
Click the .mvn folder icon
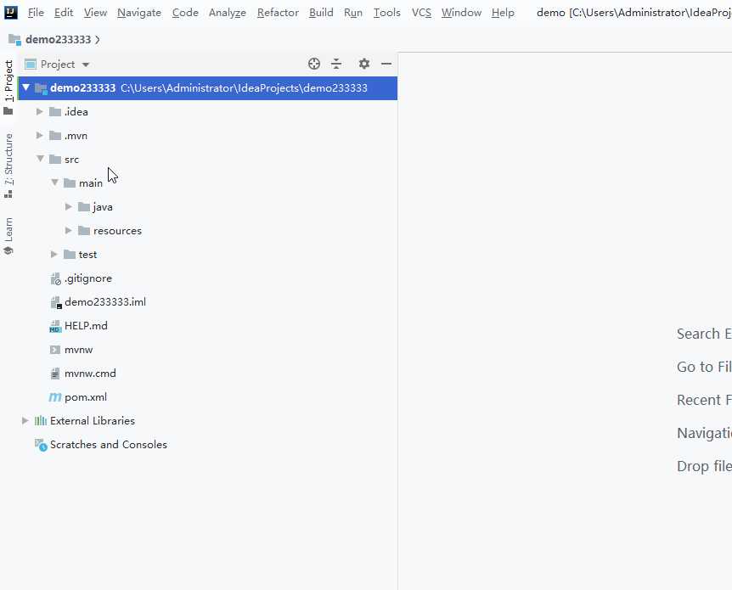(55, 135)
